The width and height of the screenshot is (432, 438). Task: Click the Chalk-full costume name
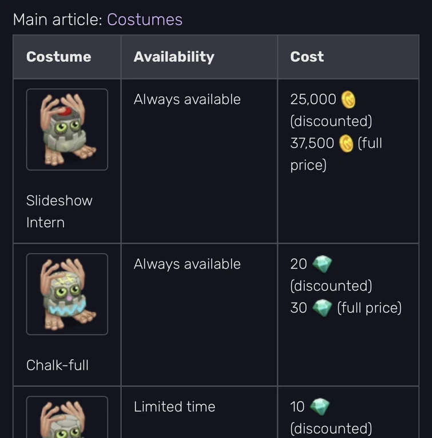click(x=57, y=365)
